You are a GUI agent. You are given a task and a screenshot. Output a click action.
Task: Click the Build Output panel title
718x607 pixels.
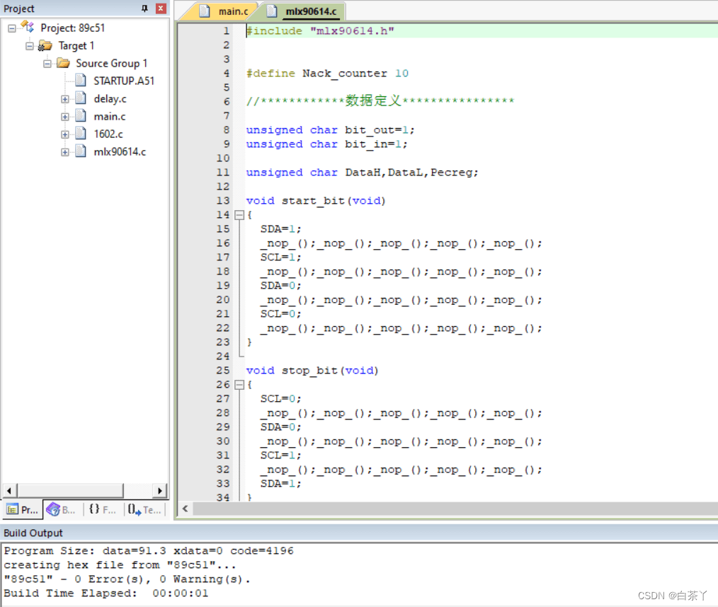coord(33,533)
